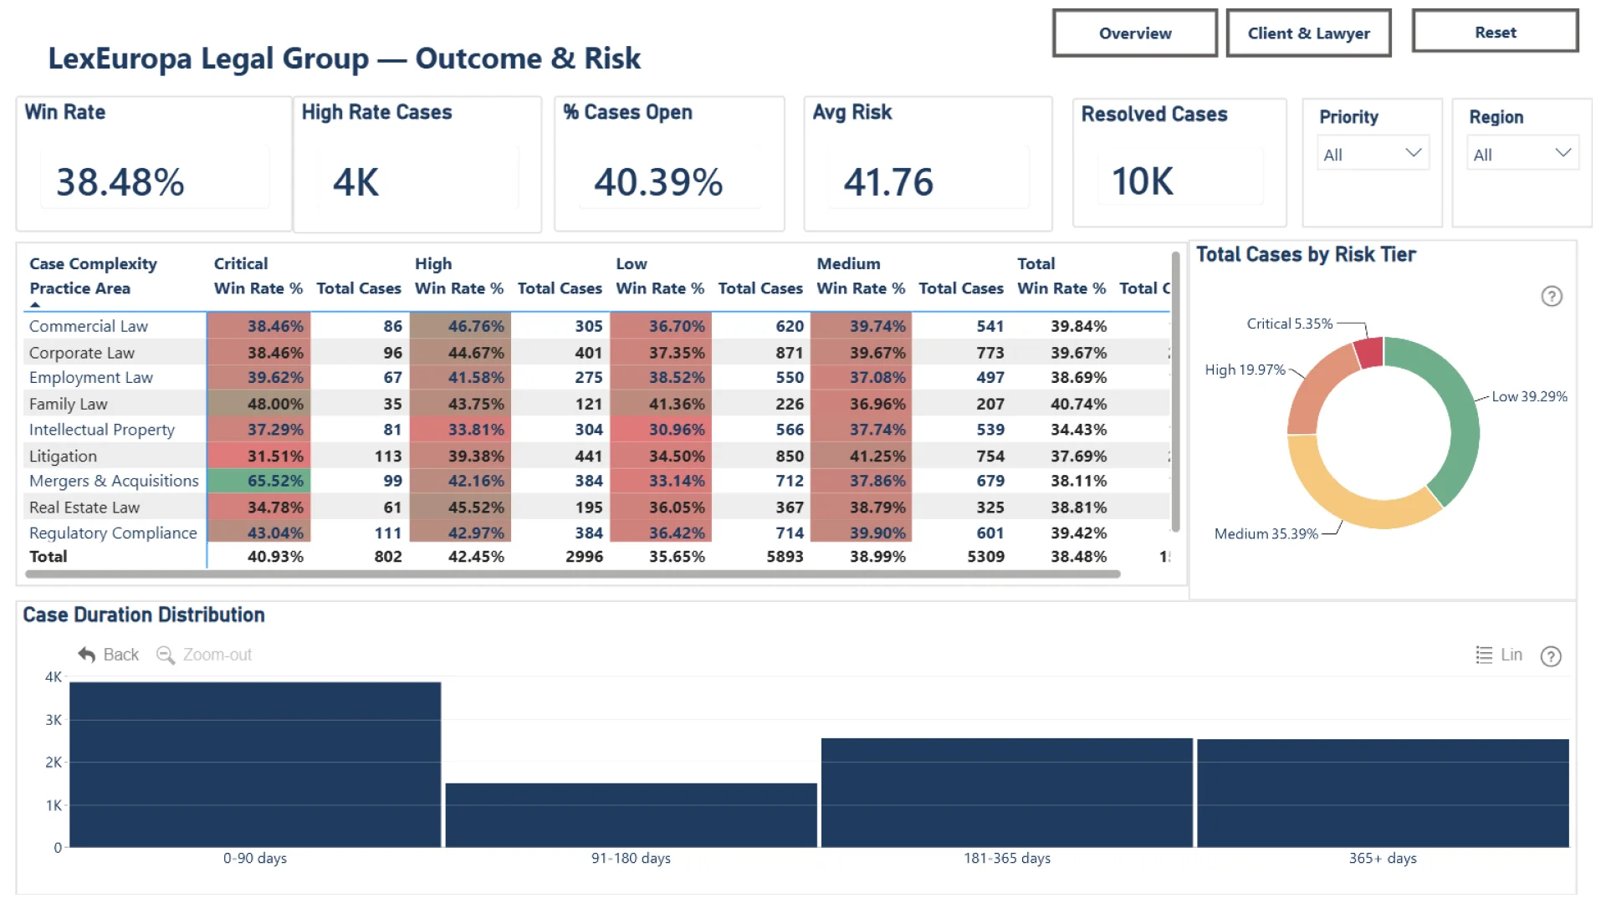Click the 5893 Low total cases cell
This screenshot has width=1606, height=903.
(785, 557)
